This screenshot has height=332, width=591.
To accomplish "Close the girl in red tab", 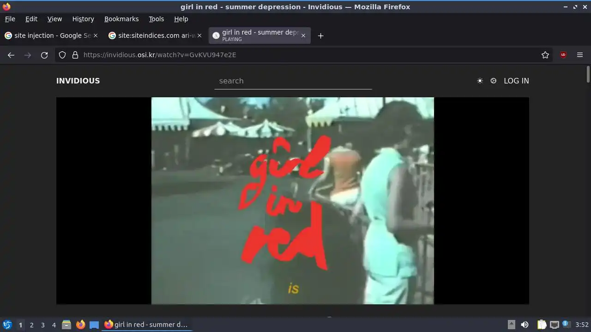I will click(x=303, y=36).
